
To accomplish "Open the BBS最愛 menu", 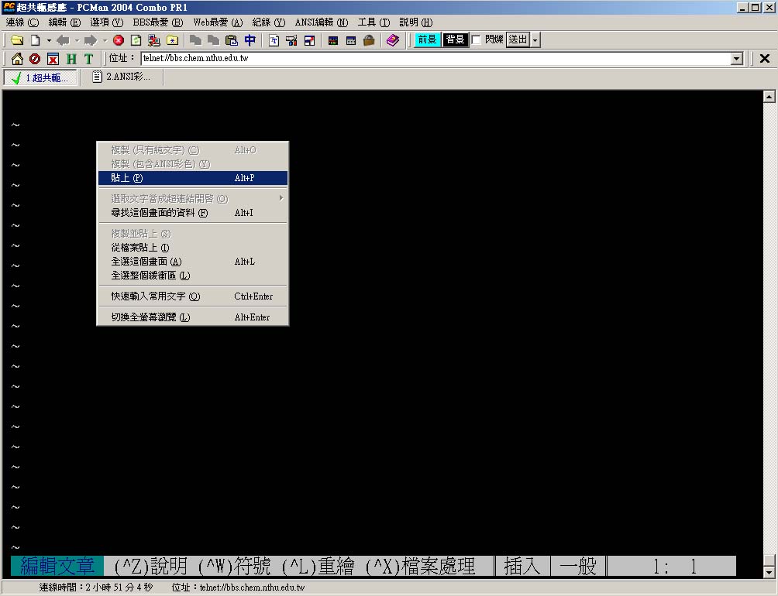I will pos(158,22).
